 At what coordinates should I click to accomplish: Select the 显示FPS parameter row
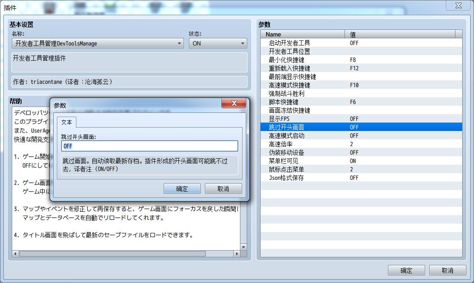click(361, 119)
